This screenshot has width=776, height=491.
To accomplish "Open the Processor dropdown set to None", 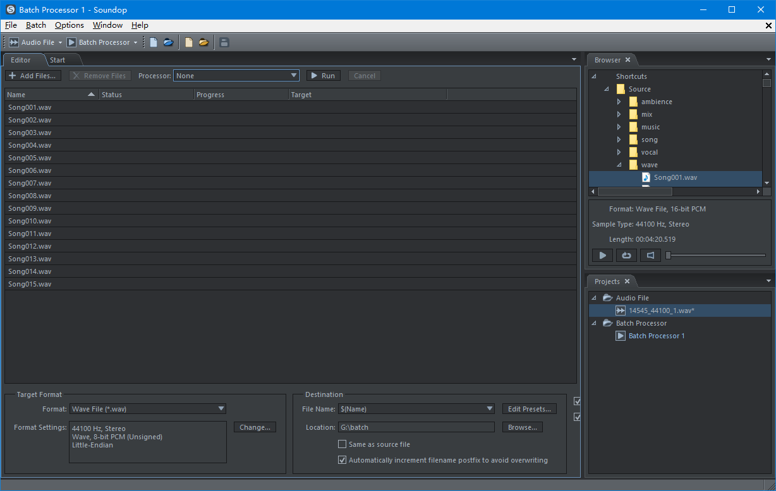I will pyautogui.click(x=236, y=76).
